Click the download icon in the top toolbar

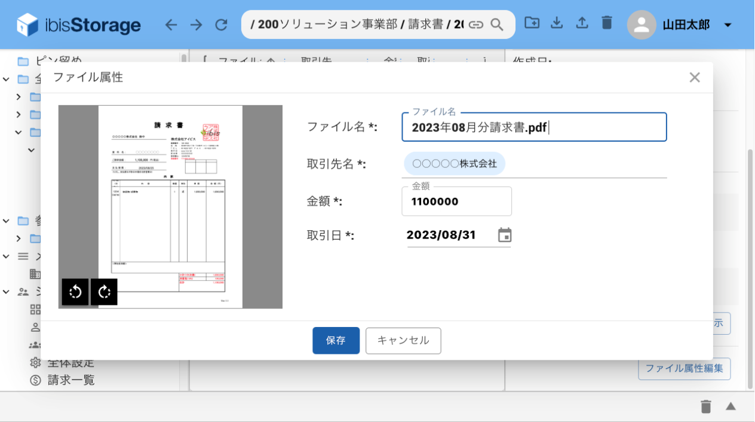pos(557,24)
